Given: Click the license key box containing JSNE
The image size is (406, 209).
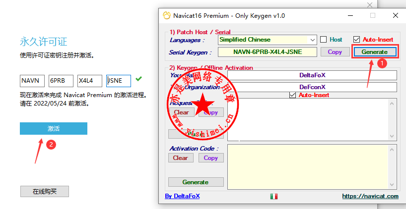Looking at the screenshot, I should [x=119, y=81].
